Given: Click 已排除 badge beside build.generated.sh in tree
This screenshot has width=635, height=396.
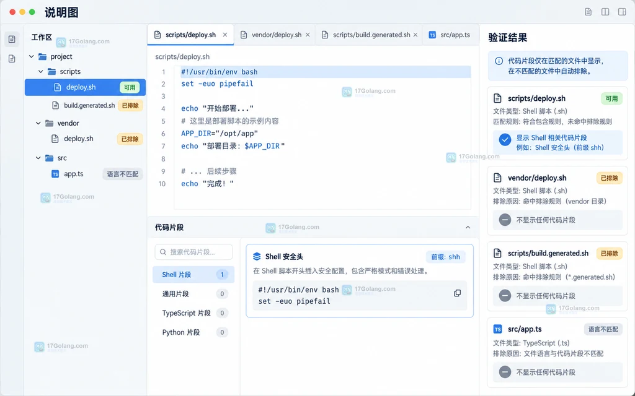Looking at the screenshot, I should tap(130, 105).
